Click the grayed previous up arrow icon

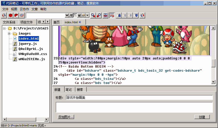[125, 15]
